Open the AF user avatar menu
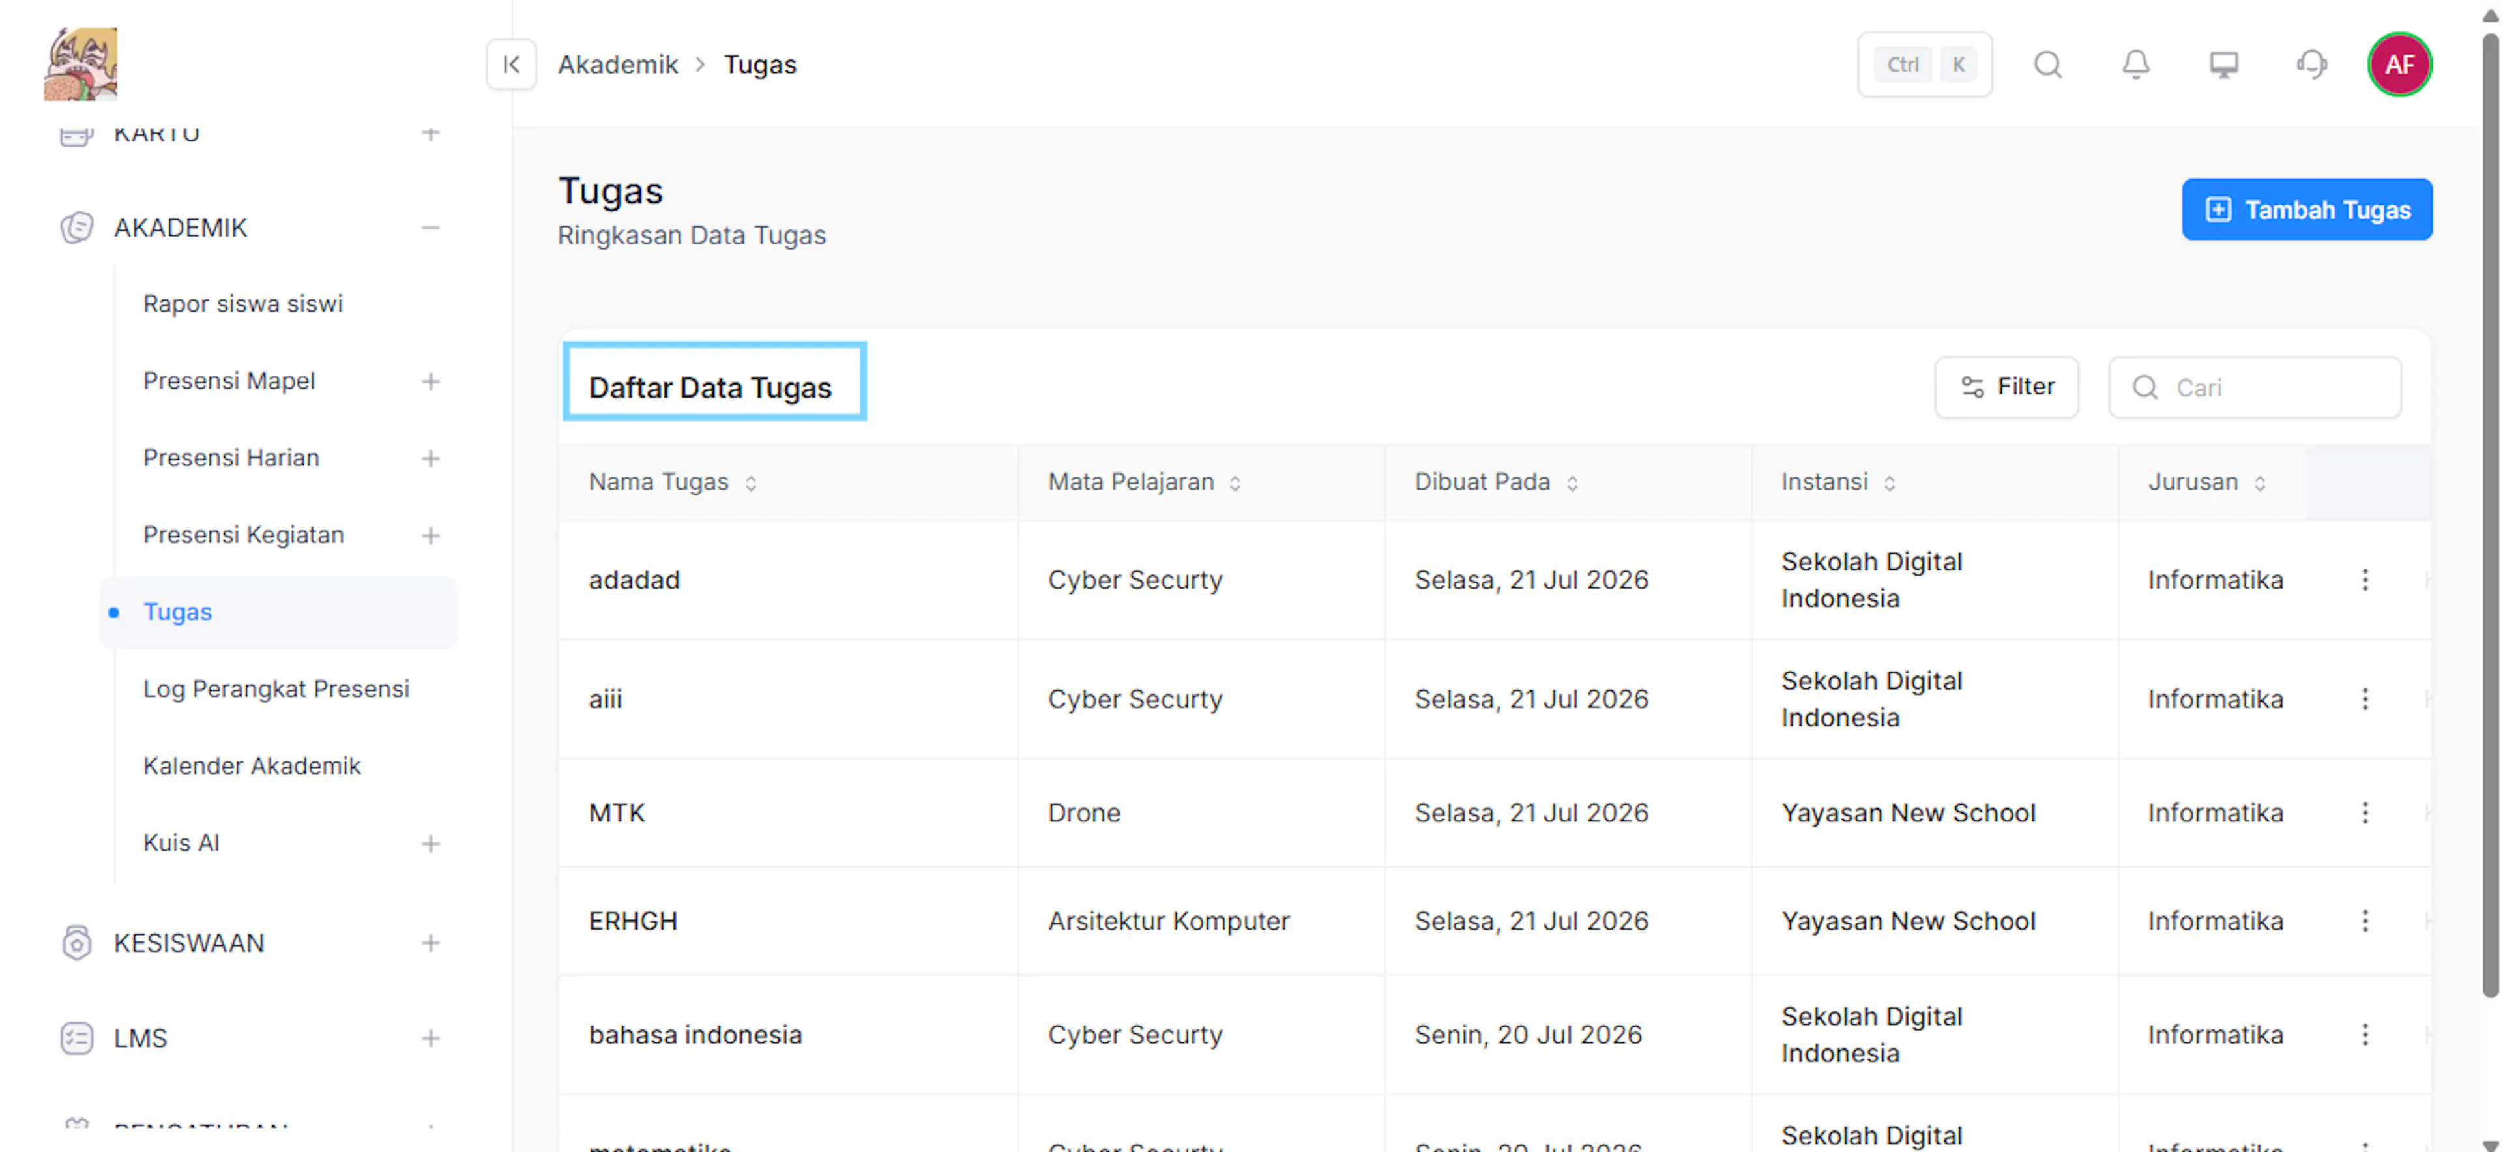The image size is (2503, 1152). coord(2399,64)
